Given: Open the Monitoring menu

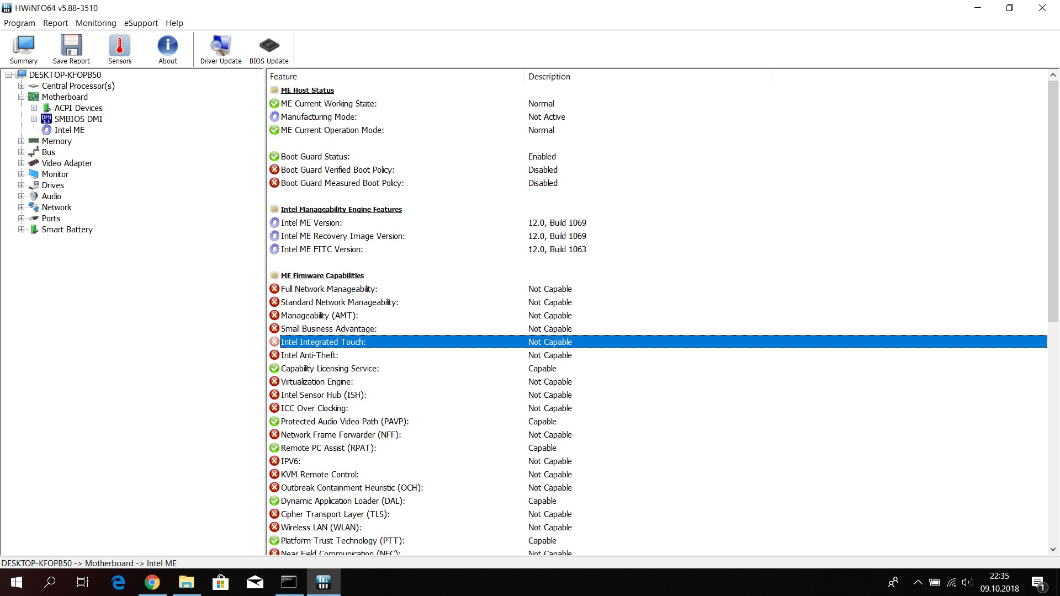Looking at the screenshot, I should click(x=96, y=23).
